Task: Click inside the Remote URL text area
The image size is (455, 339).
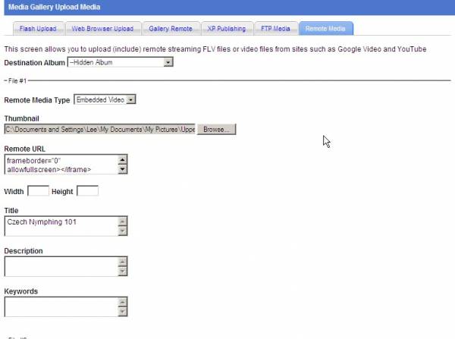Action: tap(61, 165)
